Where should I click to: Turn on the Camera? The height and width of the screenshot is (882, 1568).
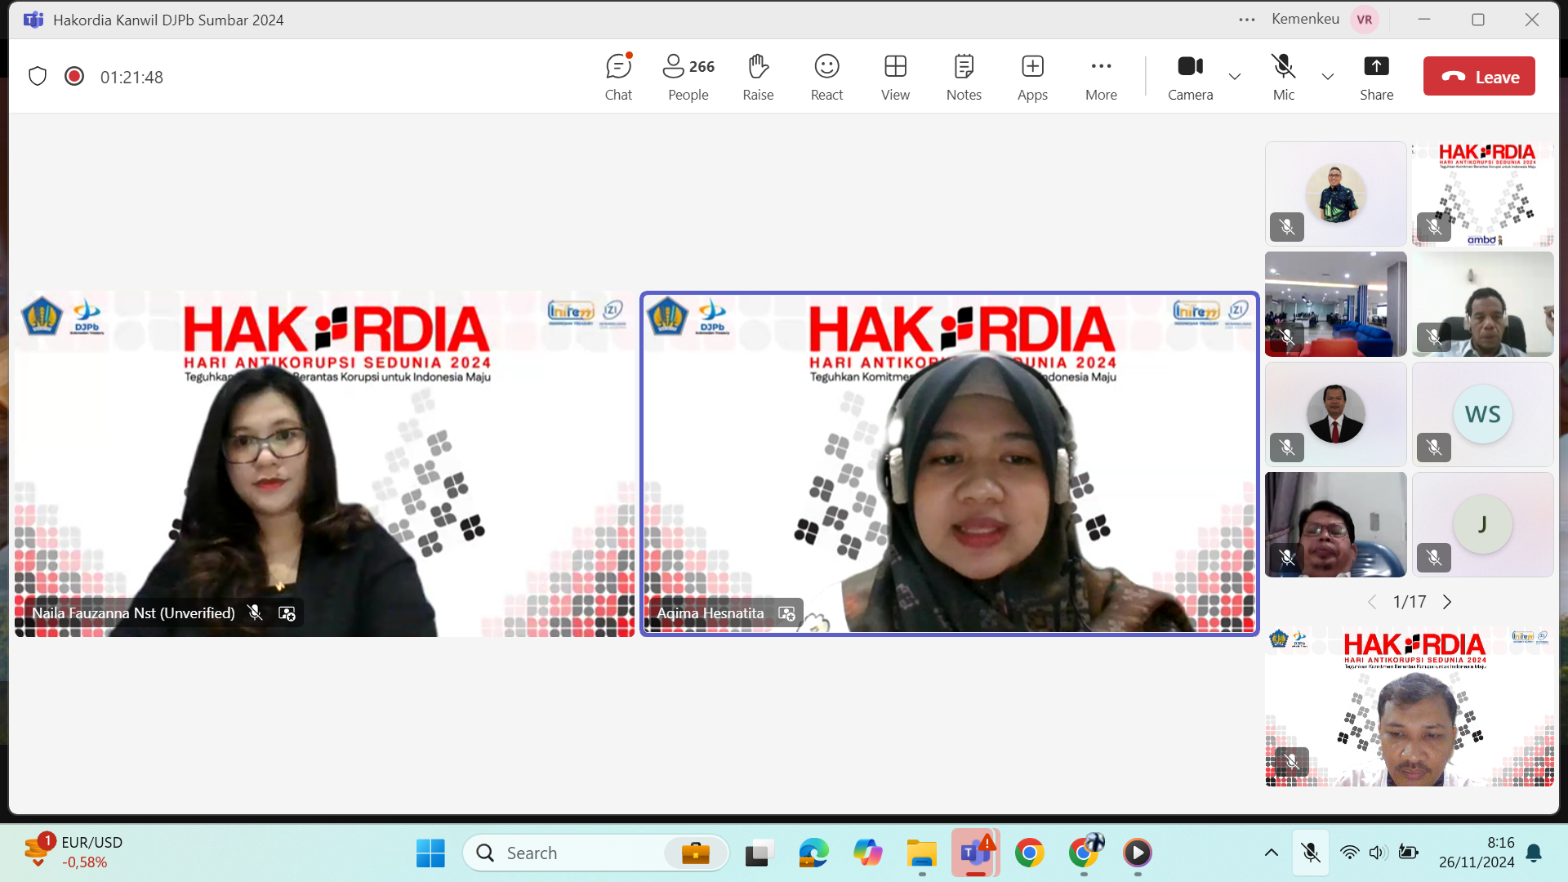(x=1190, y=78)
